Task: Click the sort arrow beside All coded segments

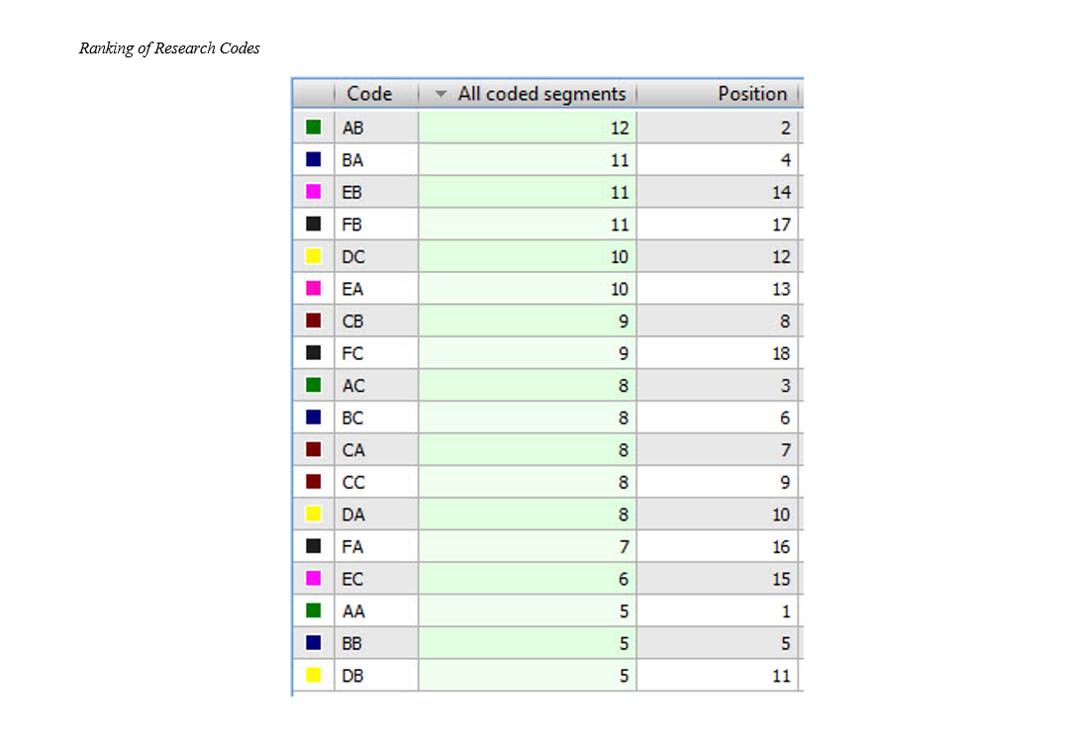Action: (x=441, y=94)
